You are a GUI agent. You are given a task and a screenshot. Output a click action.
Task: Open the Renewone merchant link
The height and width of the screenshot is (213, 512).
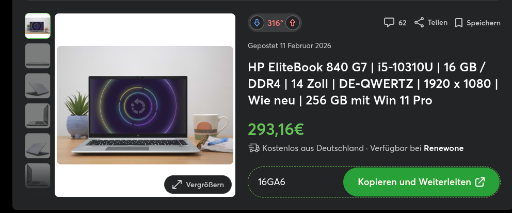tap(443, 148)
